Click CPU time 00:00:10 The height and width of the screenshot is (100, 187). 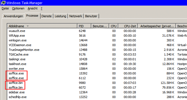point(130,36)
